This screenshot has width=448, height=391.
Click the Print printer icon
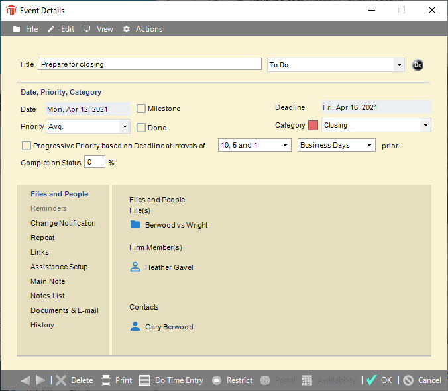point(106,380)
